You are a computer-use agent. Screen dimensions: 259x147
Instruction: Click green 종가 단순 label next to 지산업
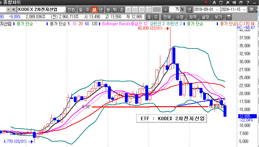pos(25,24)
